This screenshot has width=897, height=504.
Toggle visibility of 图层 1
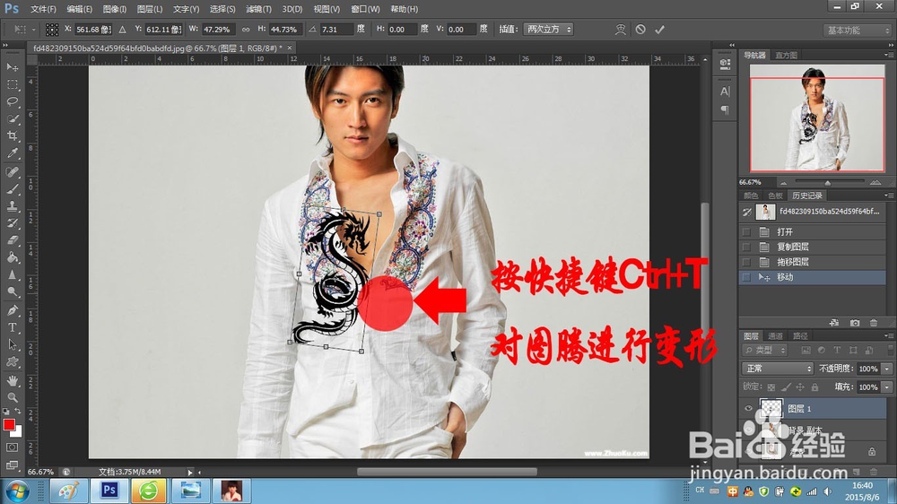point(748,408)
